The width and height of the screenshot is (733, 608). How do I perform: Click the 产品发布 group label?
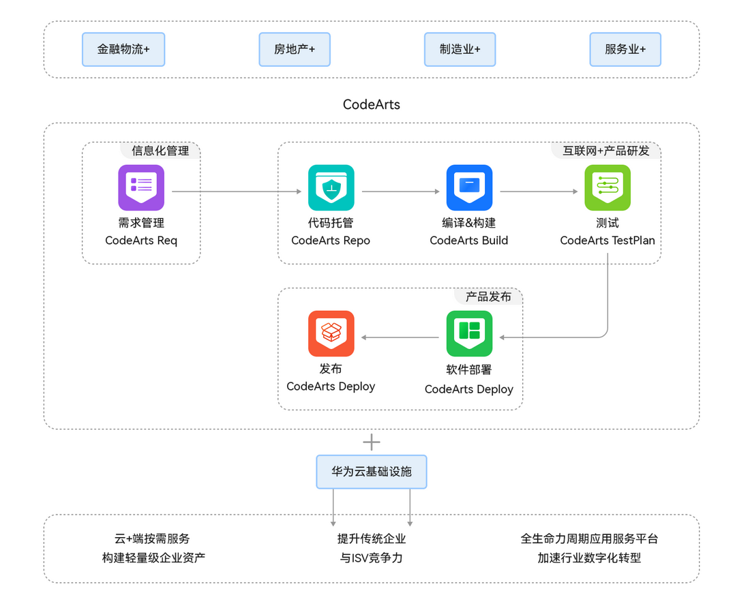pyautogui.click(x=488, y=297)
